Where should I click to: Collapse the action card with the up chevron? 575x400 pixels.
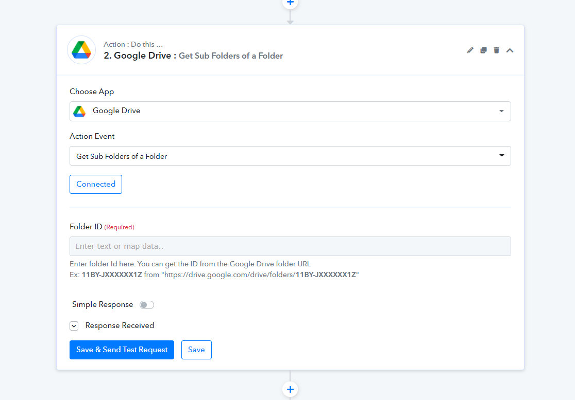(x=510, y=50)
